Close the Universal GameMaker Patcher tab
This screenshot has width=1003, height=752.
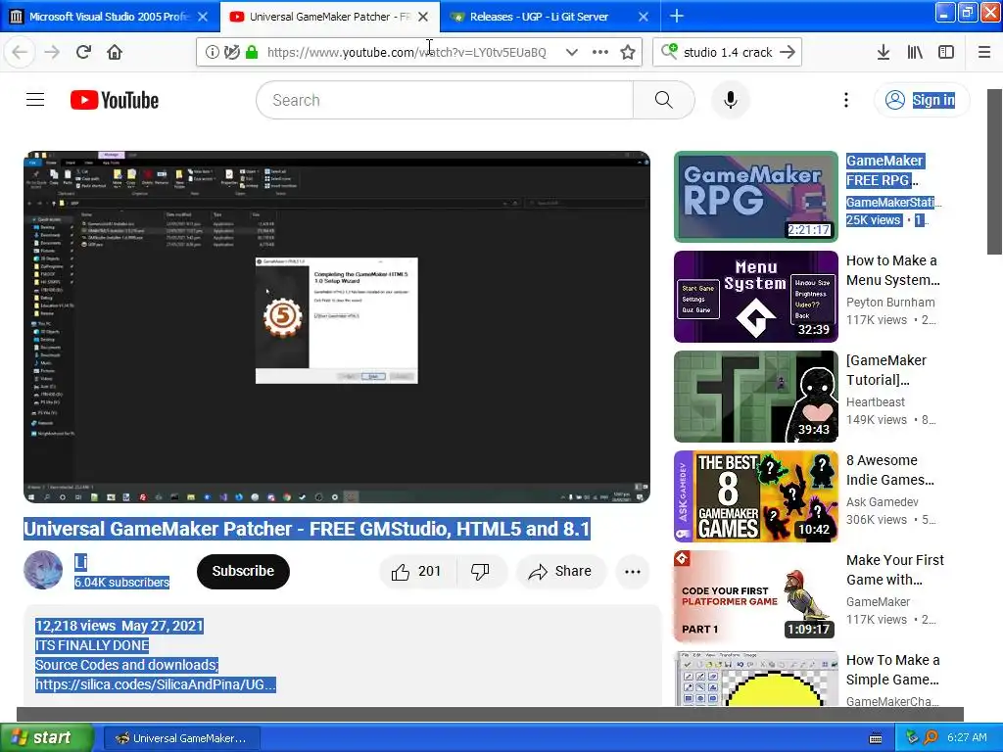(x=423, y=17)
